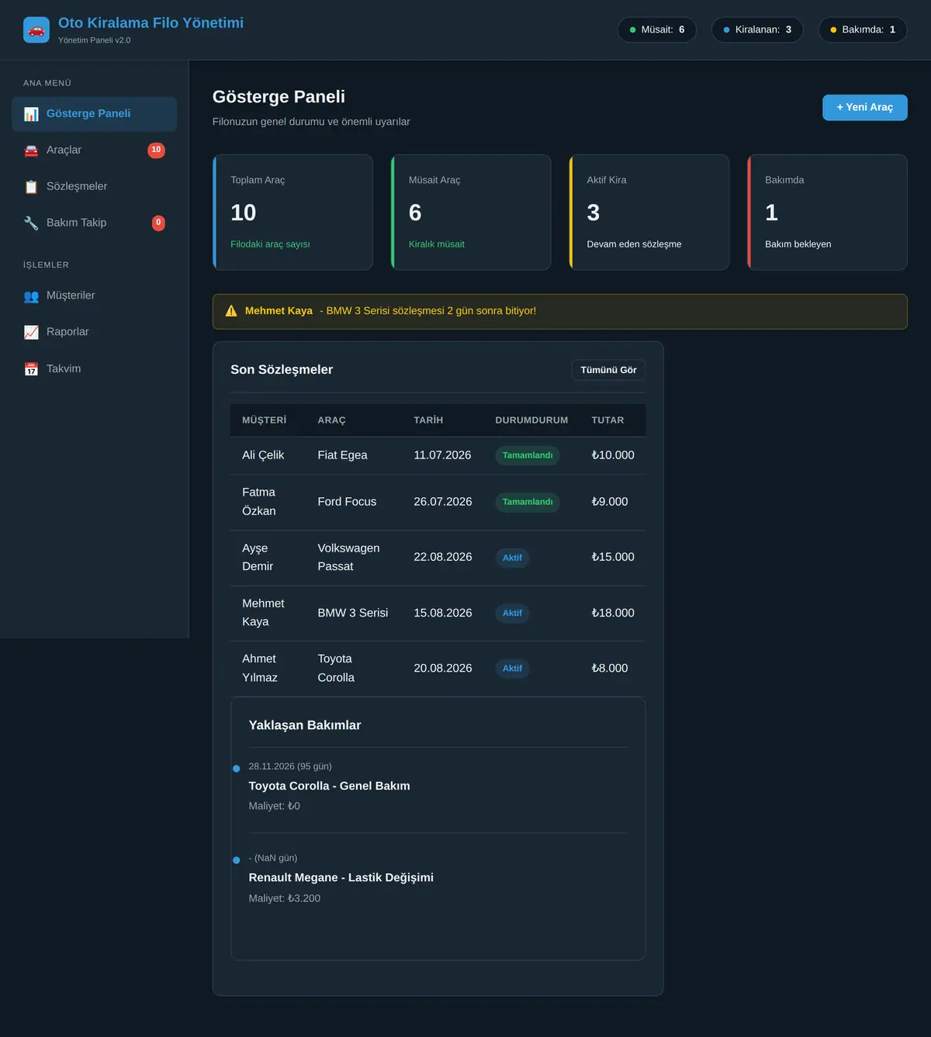This screenshot has height=1037, width=931.
Task: Click the Oto Kiralama Filo Yönetimi title
Action: click(x=151, y=23)
